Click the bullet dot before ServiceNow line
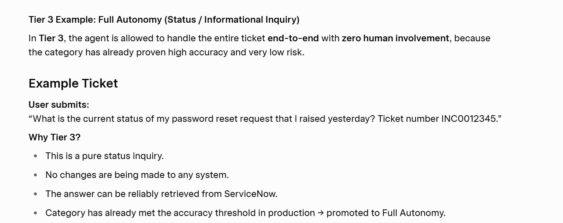563x223 pixels. pos(36,194)
